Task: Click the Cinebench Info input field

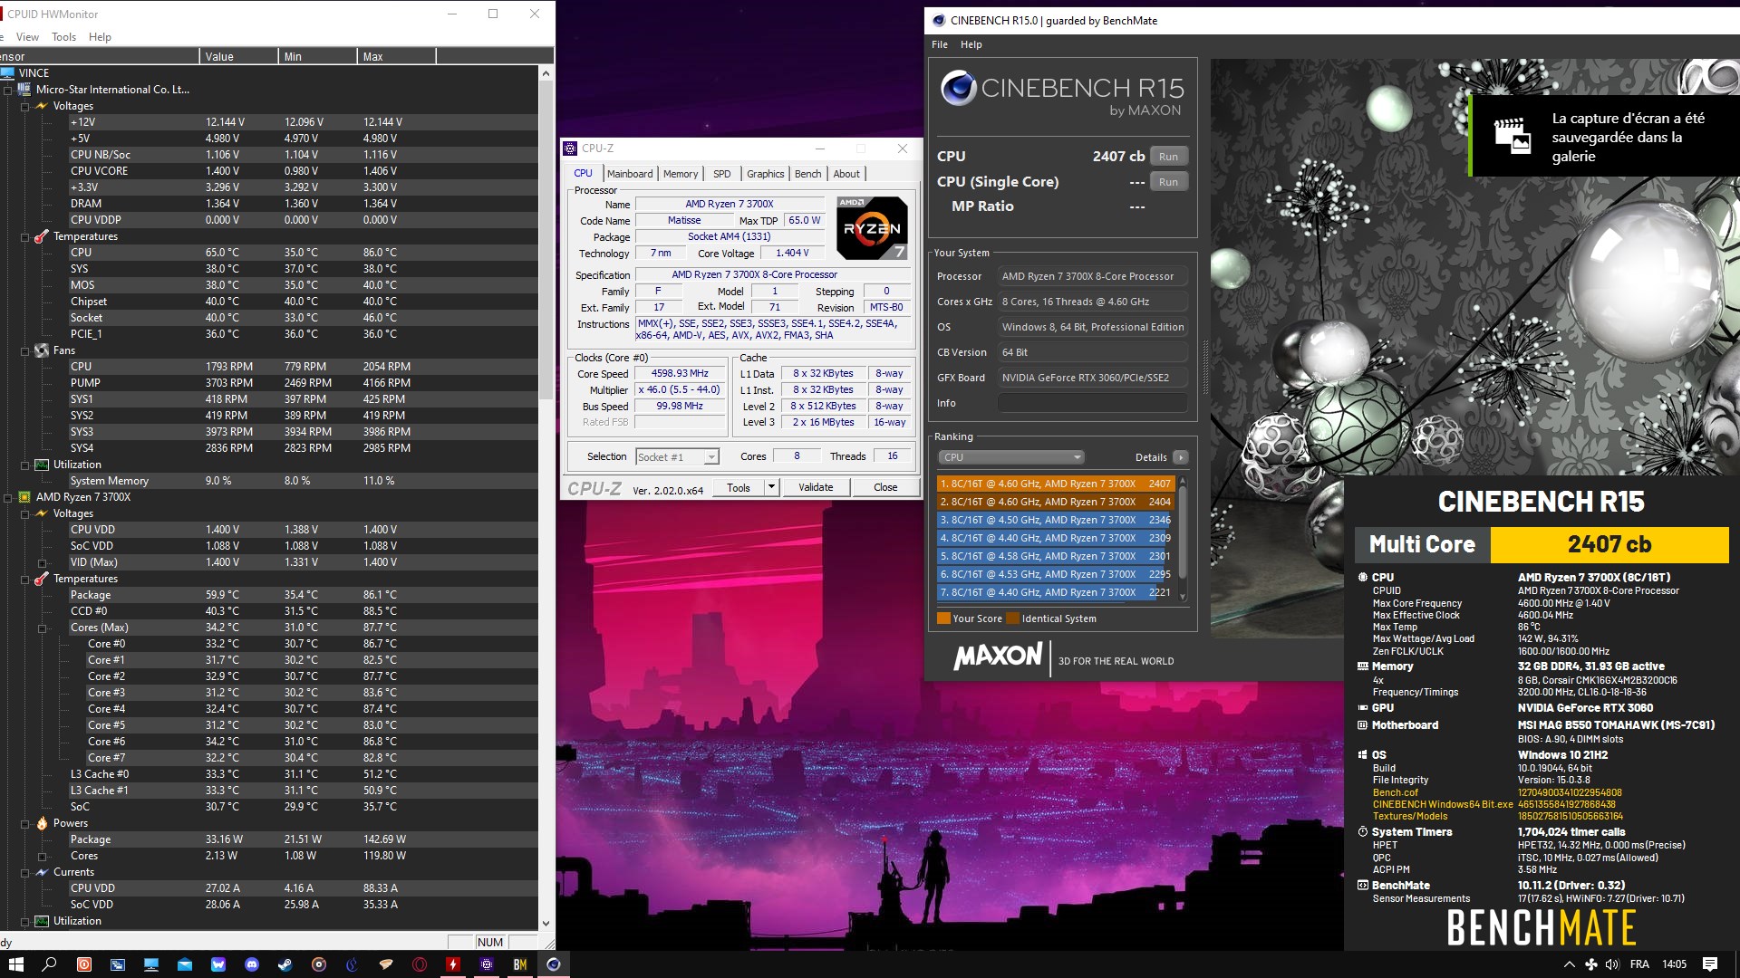Action: 1092,403
